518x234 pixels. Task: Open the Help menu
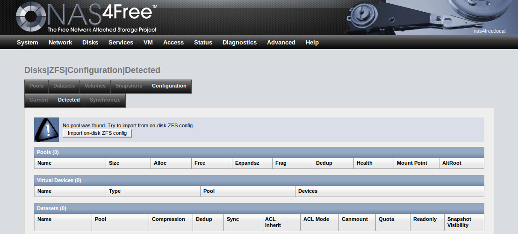[x=312, y=43]
